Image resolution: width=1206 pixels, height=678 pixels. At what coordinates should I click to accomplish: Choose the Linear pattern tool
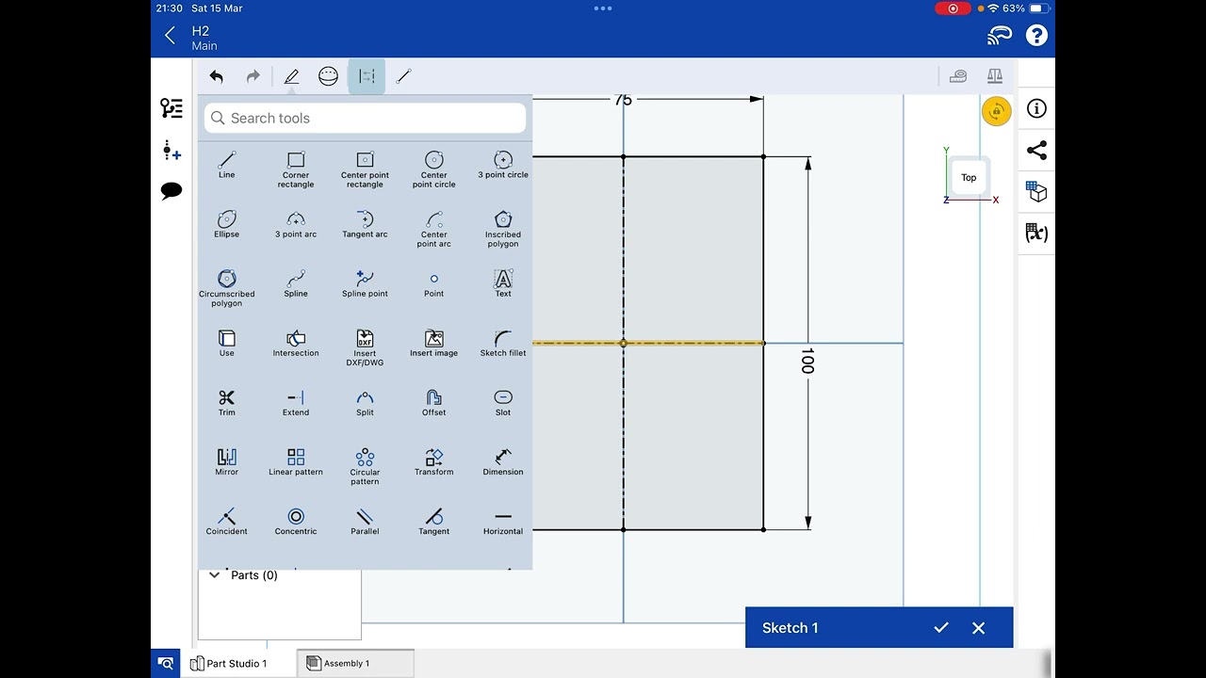click(296, 461)
